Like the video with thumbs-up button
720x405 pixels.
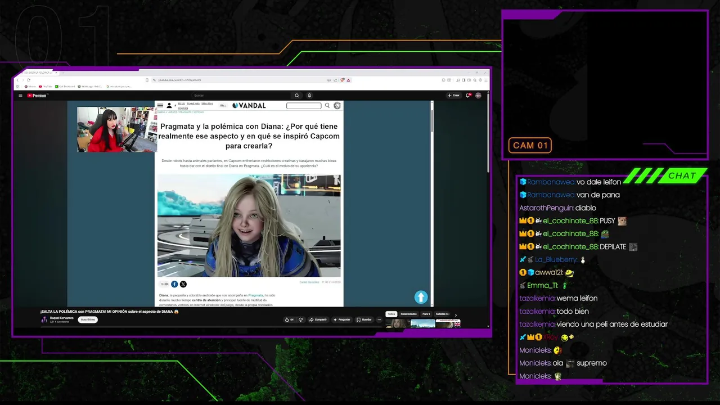coord(290,319)
